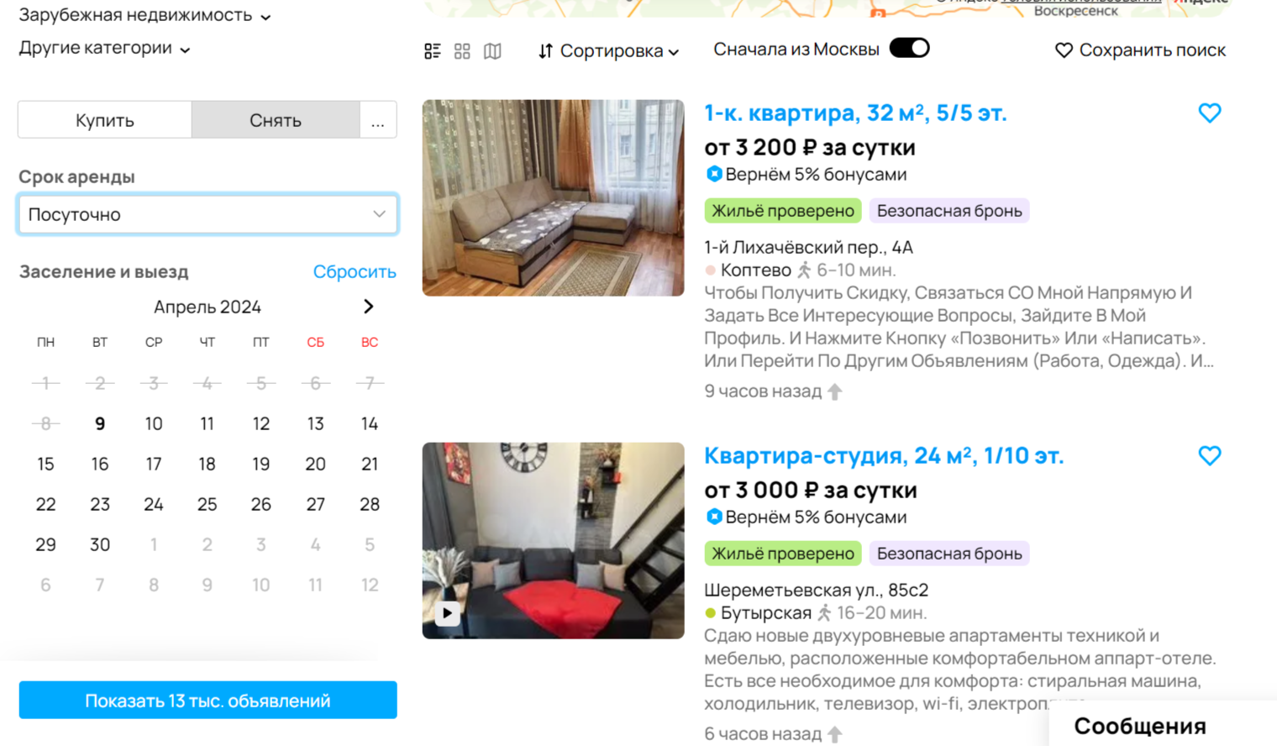Open '1-к. квартира, 32 м²' listing title

[x=854, y=113]
